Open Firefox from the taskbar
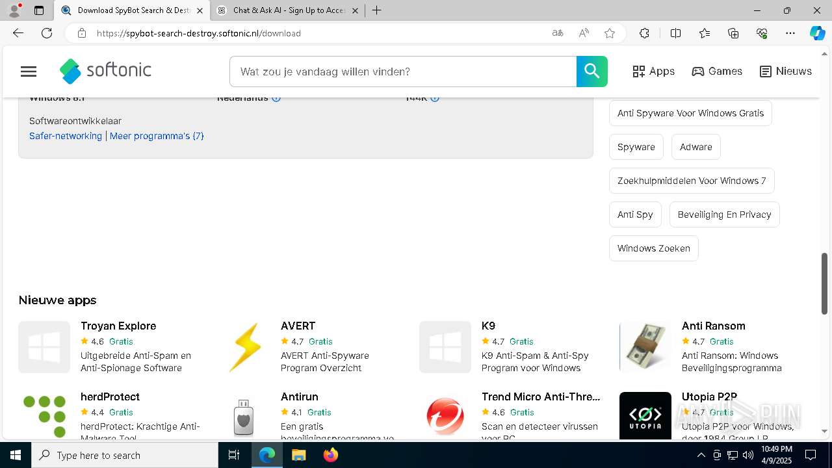Image resolution: width=832 pixels, height=468 pixels. (330, 455)
